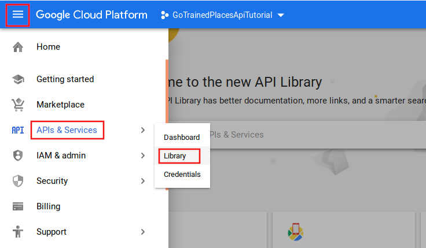The height and width of the screenshot is (248, 426).
Task: Click the IAM & admin shield icon
Action: click(x=18, y=156)
